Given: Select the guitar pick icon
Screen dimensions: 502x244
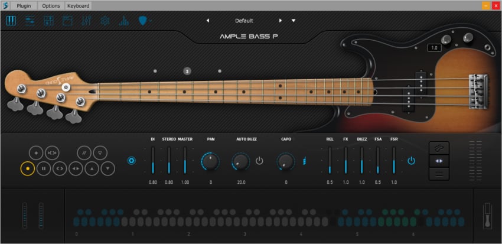Looking at the screenshot, I should [x=142, y=21].
